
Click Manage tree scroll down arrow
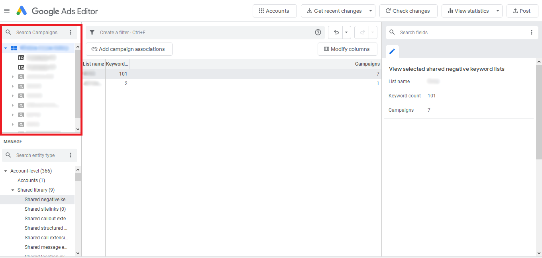(x=78, y=253)
